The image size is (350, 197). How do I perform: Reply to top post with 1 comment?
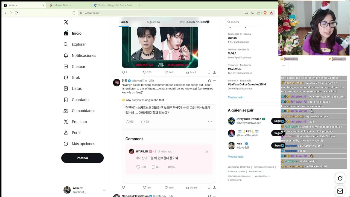point(124,72)
